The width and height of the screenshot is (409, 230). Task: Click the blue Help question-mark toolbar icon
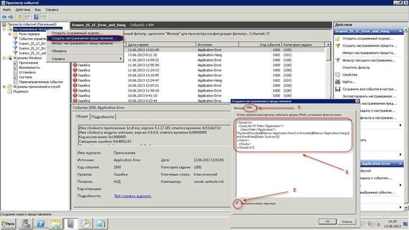tap(36, 17)
